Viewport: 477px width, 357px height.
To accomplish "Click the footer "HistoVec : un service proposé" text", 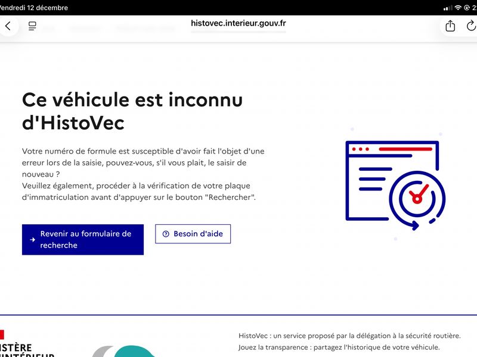I will [x=349, y=336].
